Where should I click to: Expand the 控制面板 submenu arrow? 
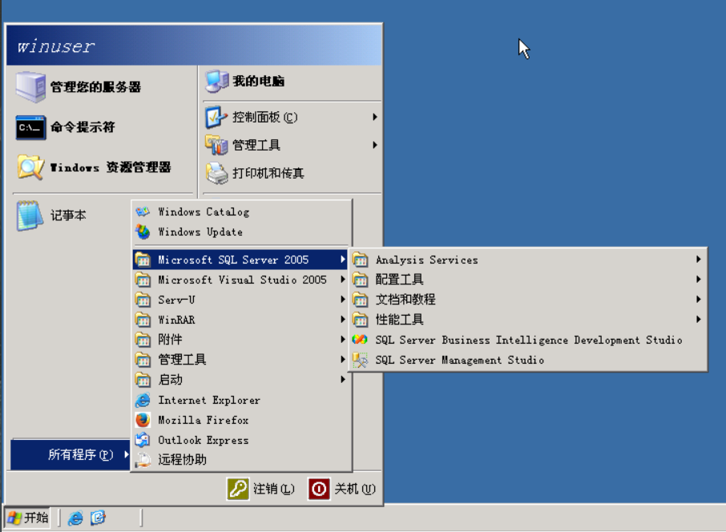coord(374,117)
